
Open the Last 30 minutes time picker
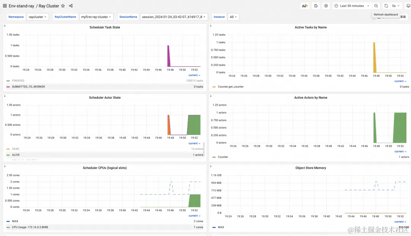[352, 6]
